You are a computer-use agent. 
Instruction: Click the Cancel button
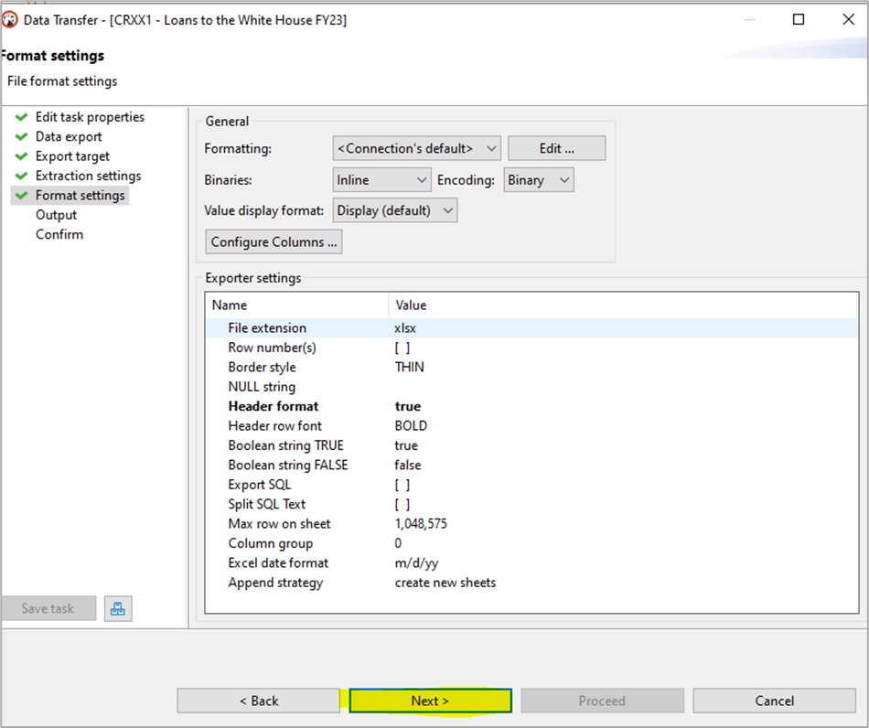[774, 701]
